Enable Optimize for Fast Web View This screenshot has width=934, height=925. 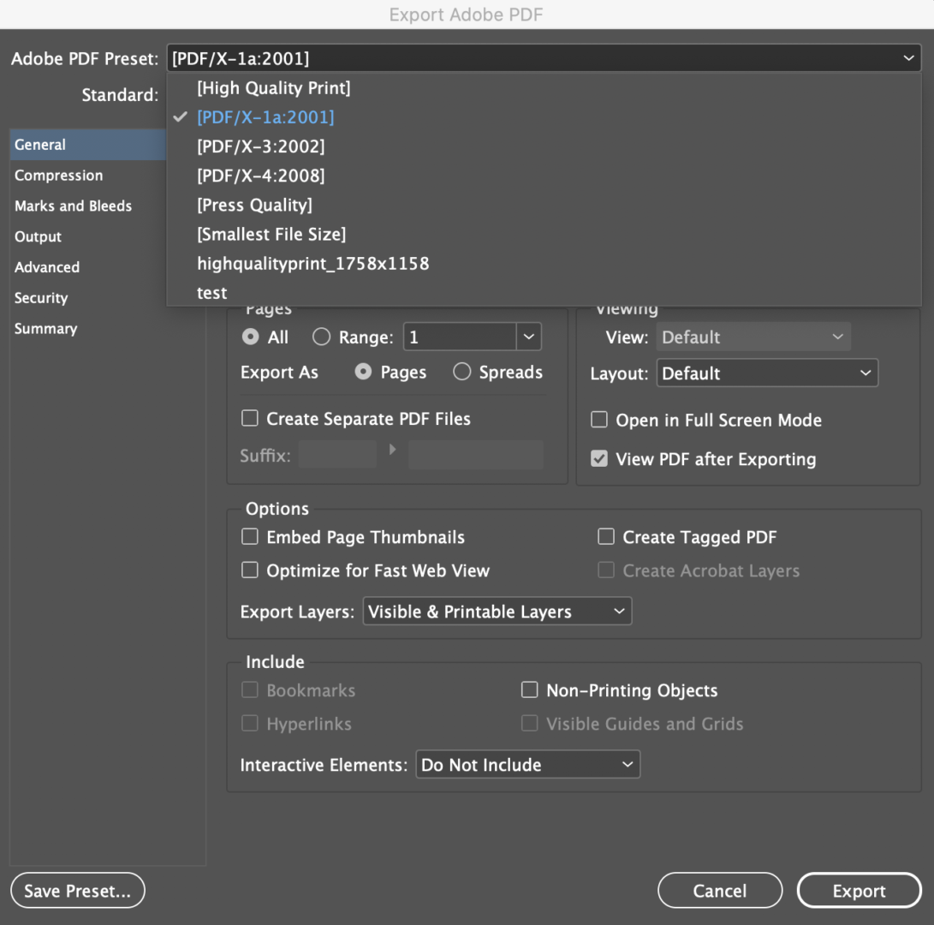point(250,570)
